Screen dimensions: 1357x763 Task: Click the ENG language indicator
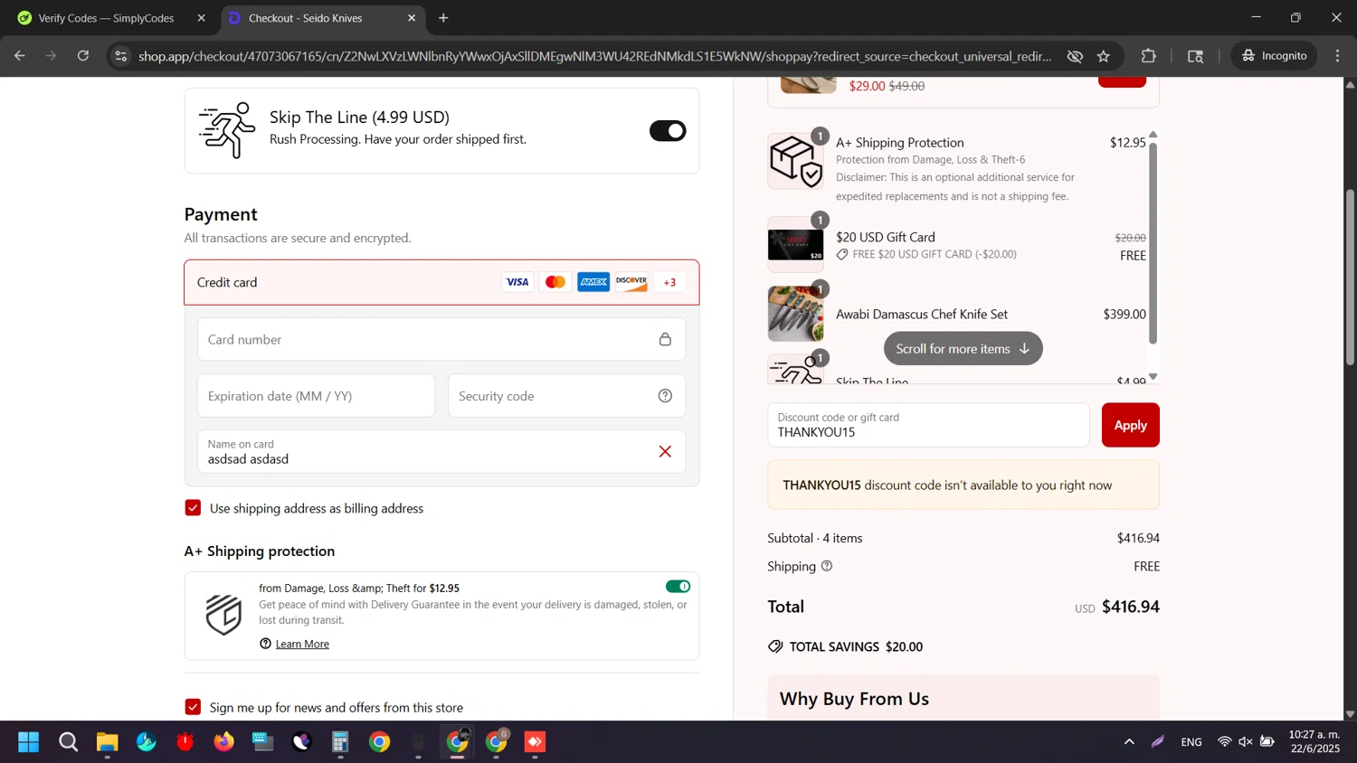(1191, 742)
